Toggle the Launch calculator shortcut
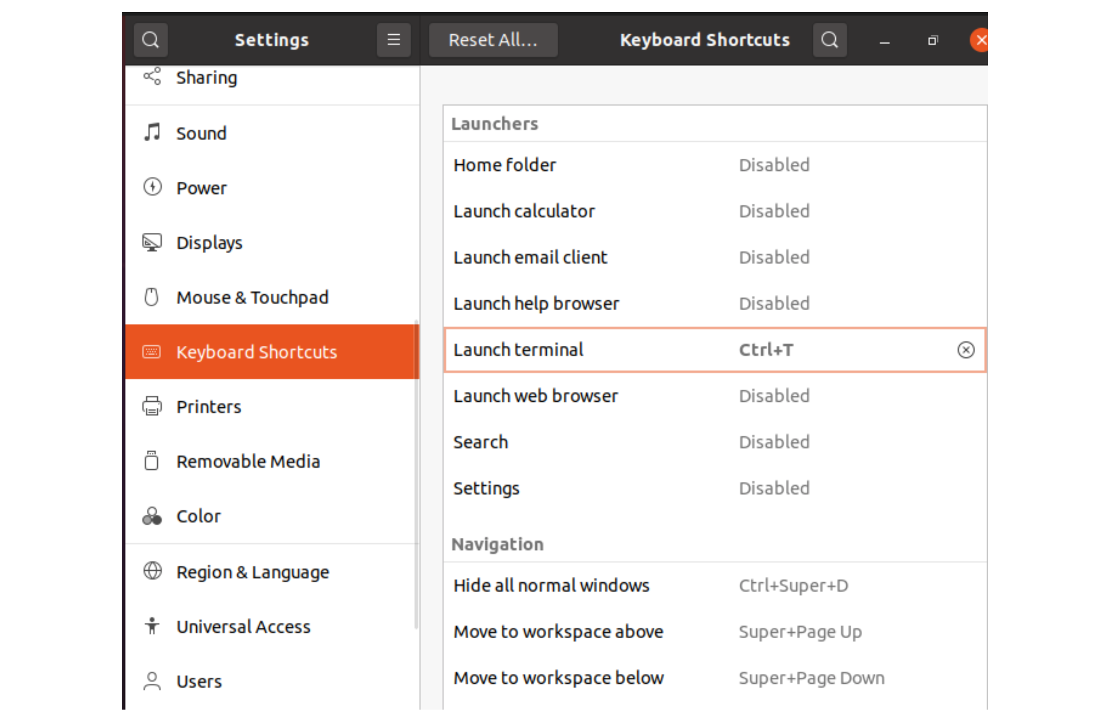Screen dimensions: 1107x723 (x=715, y=212)
